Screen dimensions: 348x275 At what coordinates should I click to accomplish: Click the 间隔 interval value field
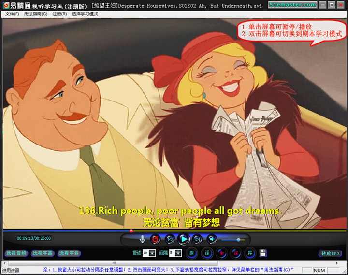(172, 253)
